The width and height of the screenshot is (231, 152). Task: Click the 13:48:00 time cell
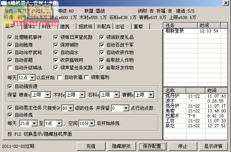click(x=216, y=111)
